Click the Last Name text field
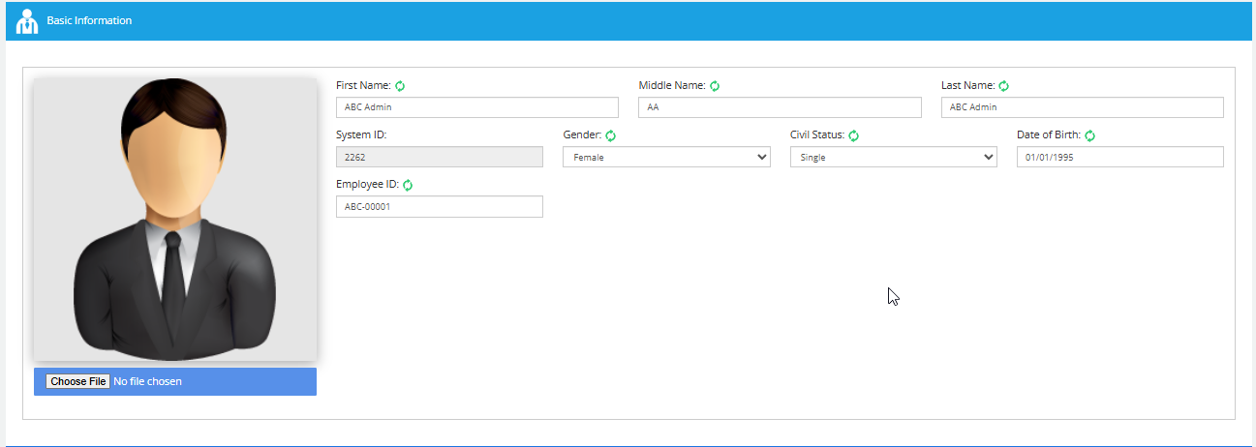The height and width of the screenshot is (447, 1256). tap(1082, 107)
